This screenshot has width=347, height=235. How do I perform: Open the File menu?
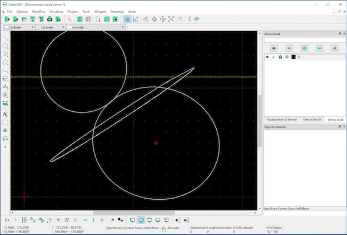pos(10,11)
